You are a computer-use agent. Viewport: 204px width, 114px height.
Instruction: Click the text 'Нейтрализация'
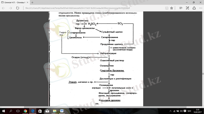coord(108,53)
